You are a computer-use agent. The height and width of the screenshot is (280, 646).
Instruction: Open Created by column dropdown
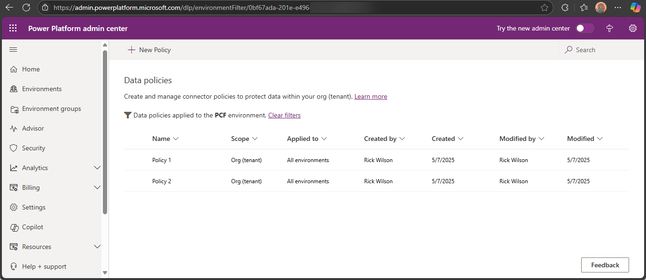pos(402,139)
